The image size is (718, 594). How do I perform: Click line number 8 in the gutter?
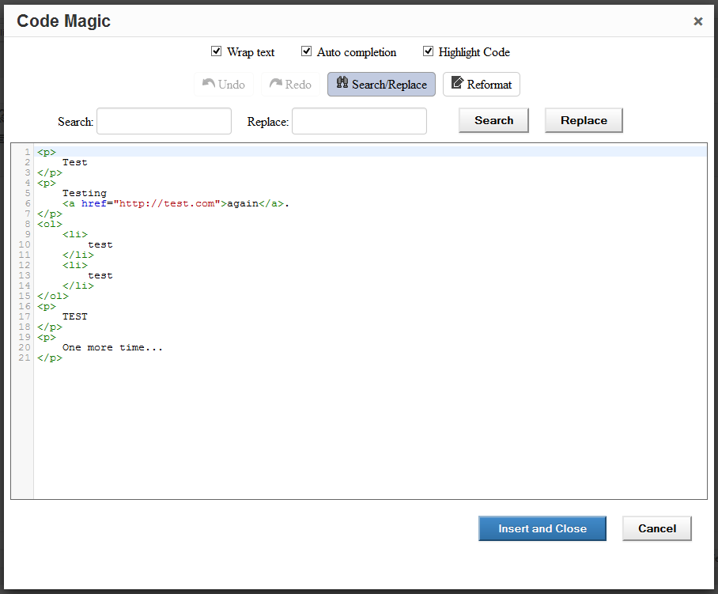(28, 224)
